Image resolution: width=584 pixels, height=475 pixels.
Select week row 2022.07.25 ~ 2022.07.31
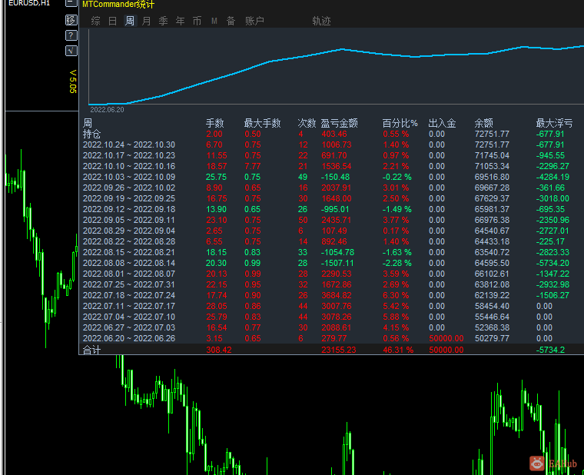129,284
